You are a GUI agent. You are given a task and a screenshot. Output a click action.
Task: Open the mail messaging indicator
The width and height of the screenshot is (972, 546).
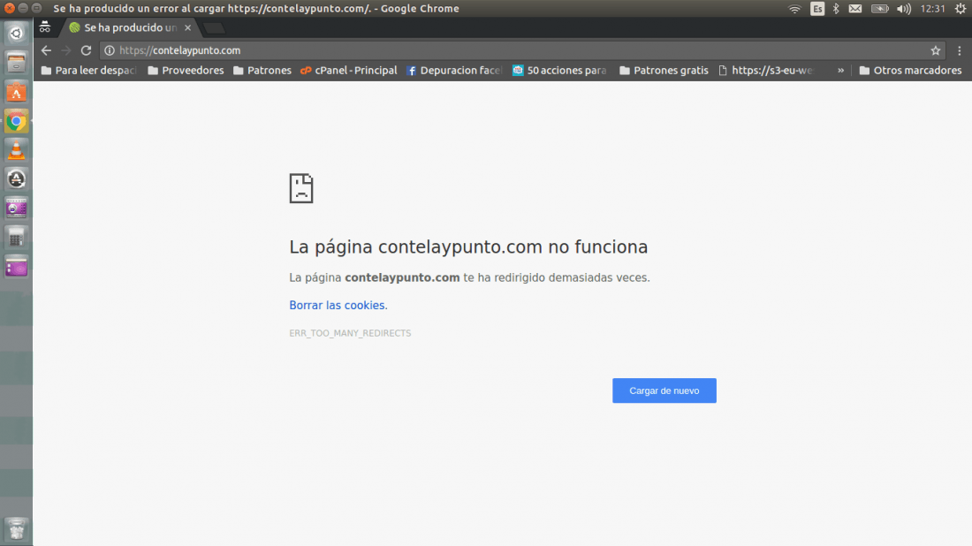855,9
